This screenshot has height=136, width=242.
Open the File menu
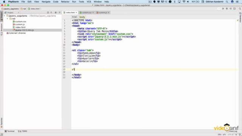[x=23, y=2]
